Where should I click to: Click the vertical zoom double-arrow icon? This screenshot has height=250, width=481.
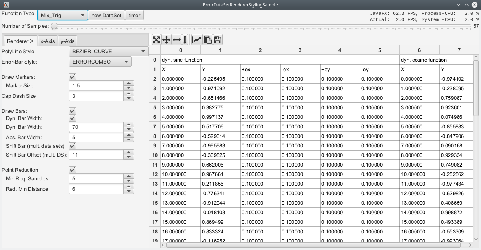click(184, 39)
